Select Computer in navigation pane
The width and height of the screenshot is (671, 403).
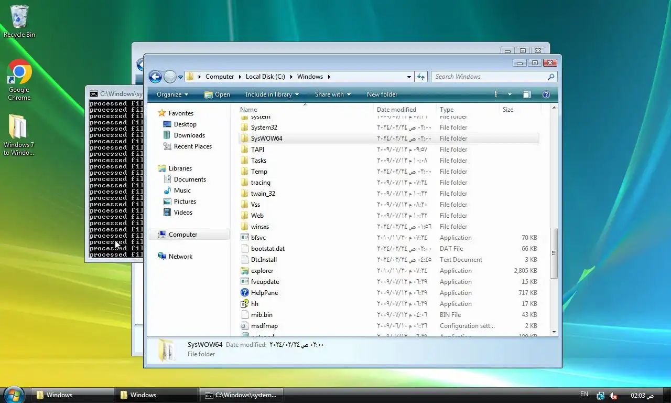[189, 235]
